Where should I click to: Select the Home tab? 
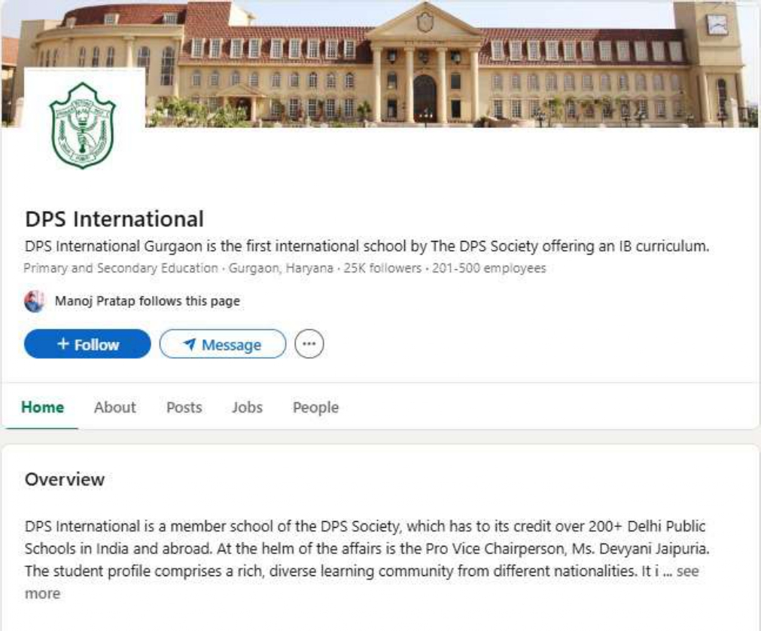42,407
